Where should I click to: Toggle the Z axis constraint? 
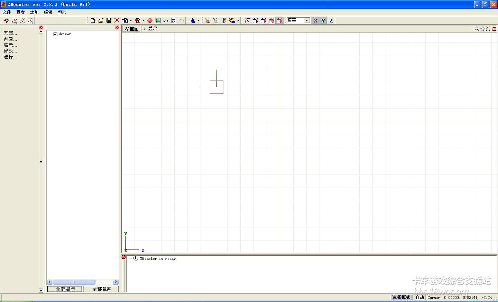coord(331,21)
